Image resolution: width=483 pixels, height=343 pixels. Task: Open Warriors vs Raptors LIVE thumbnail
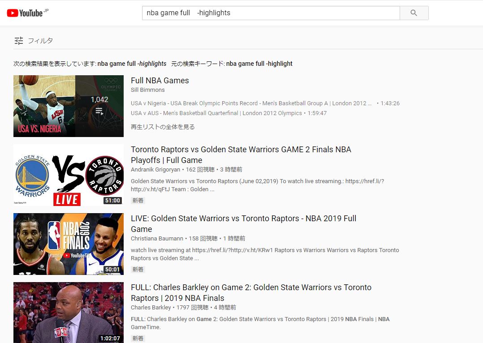(69, 175)
